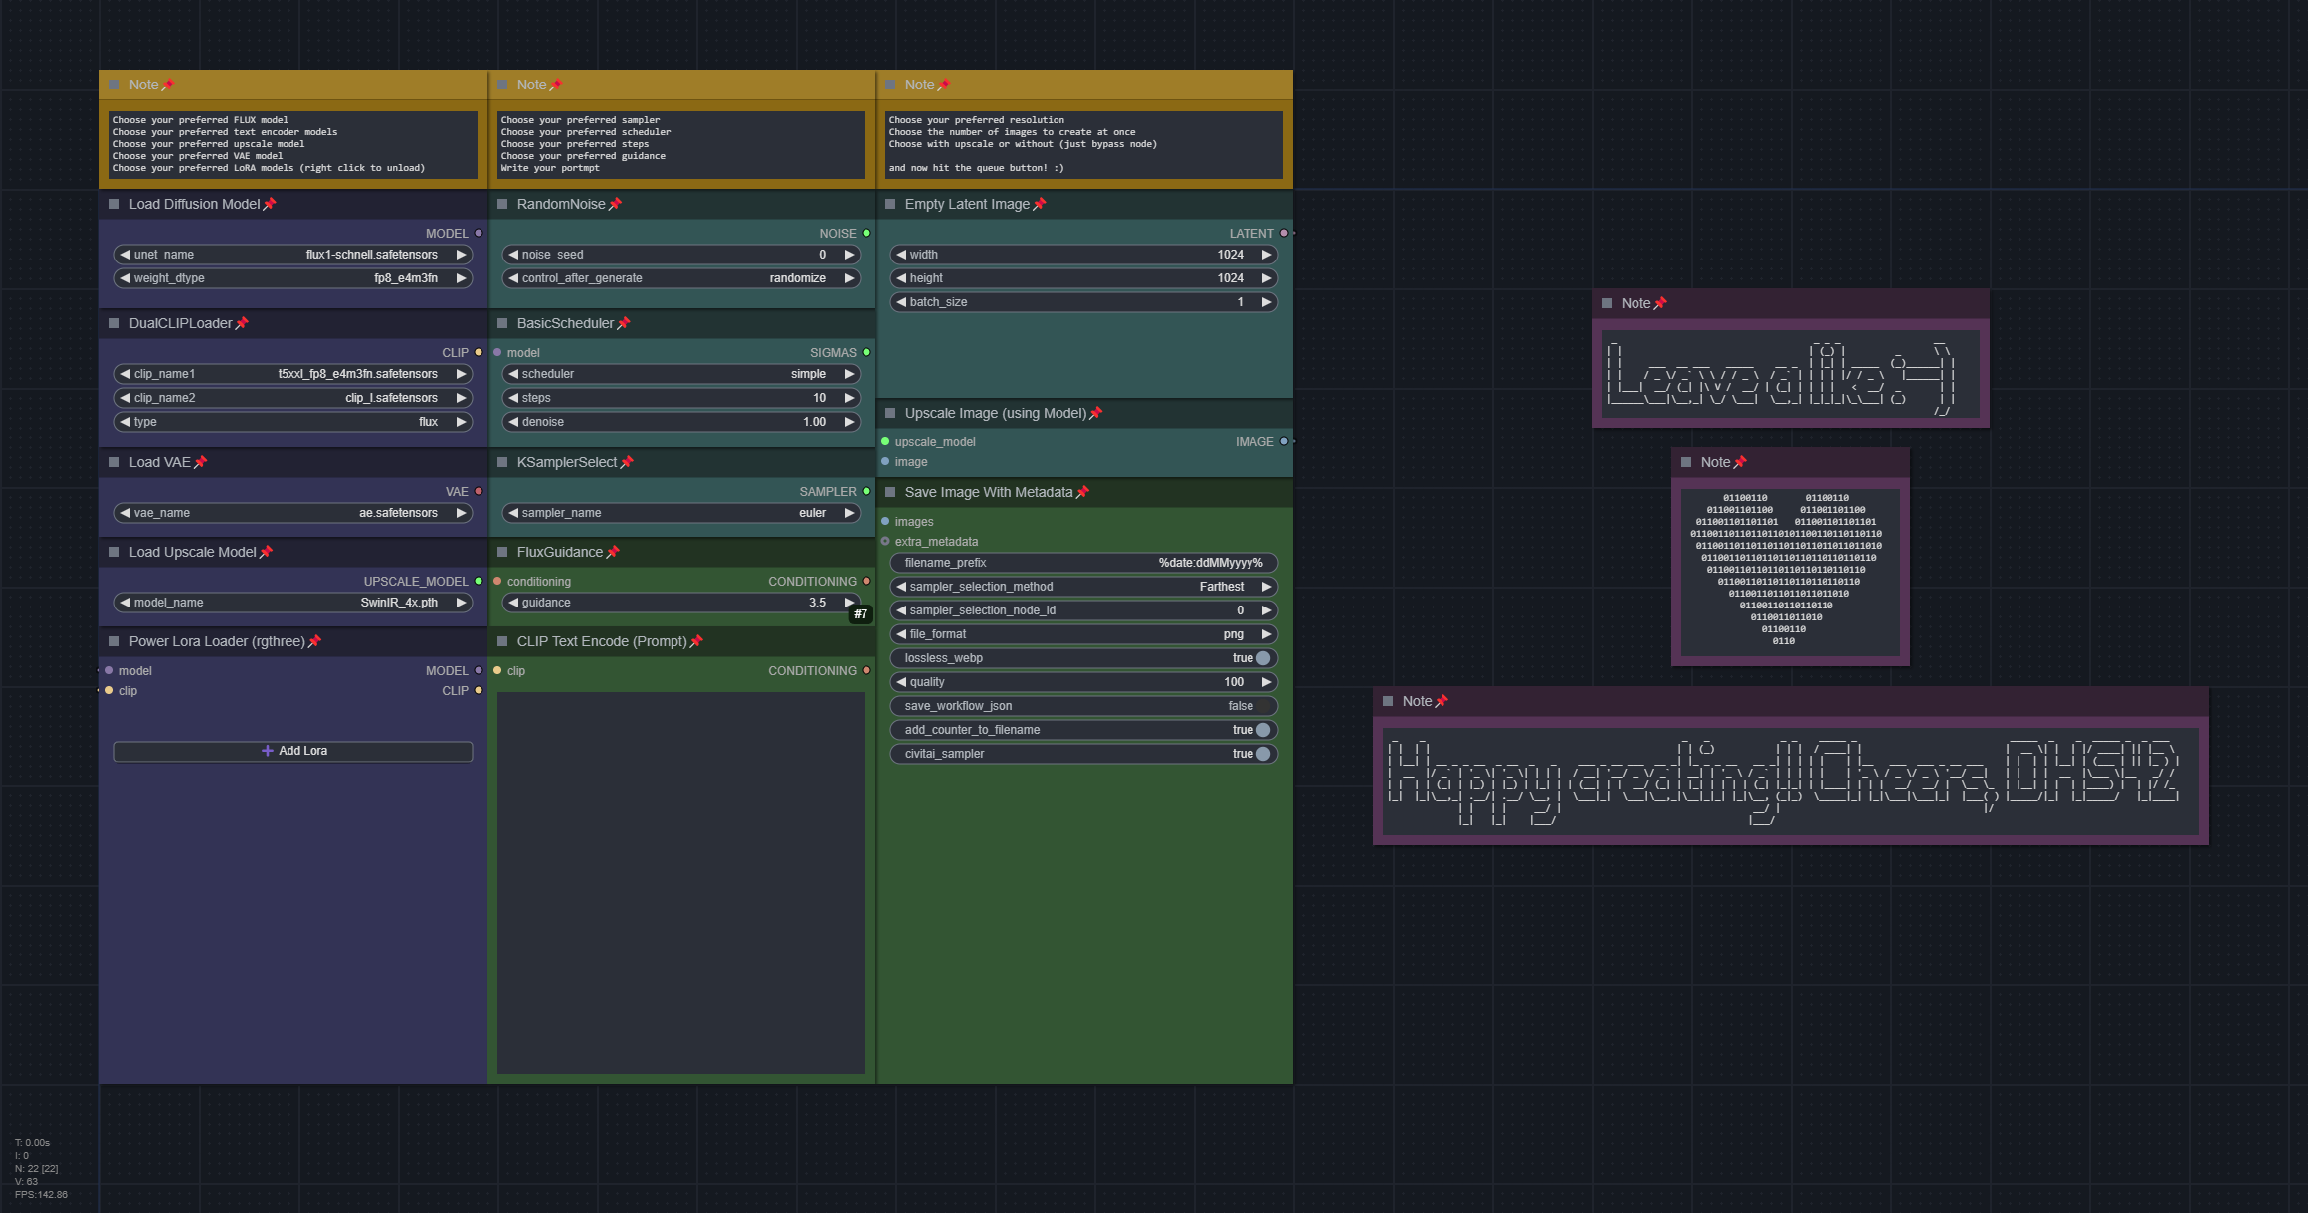Increase the steps value with right arrow

tap(849, 398)
